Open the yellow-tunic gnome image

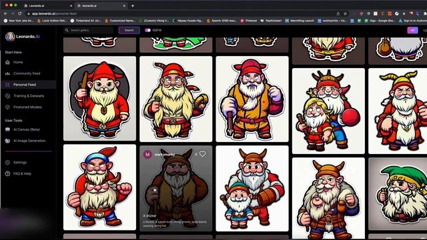pyautogui.click(x=252, y=99)
